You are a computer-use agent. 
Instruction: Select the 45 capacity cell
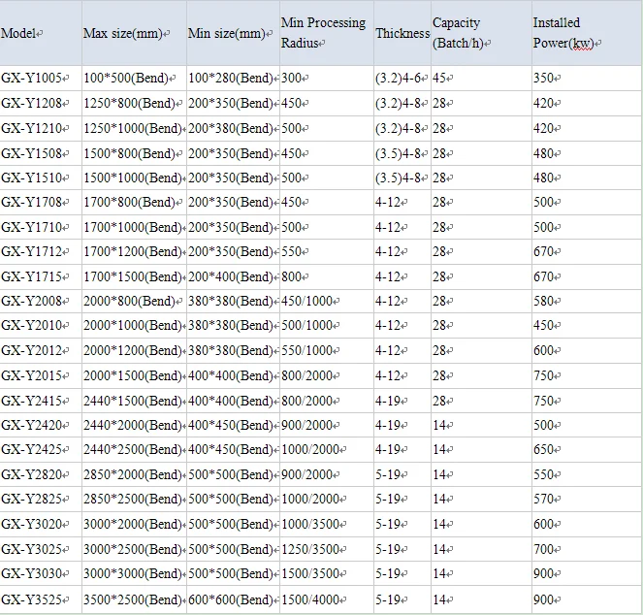(440, 79)
